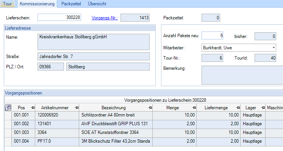Click Menge cell of Schlitzordner row

[x=175, y=116]
